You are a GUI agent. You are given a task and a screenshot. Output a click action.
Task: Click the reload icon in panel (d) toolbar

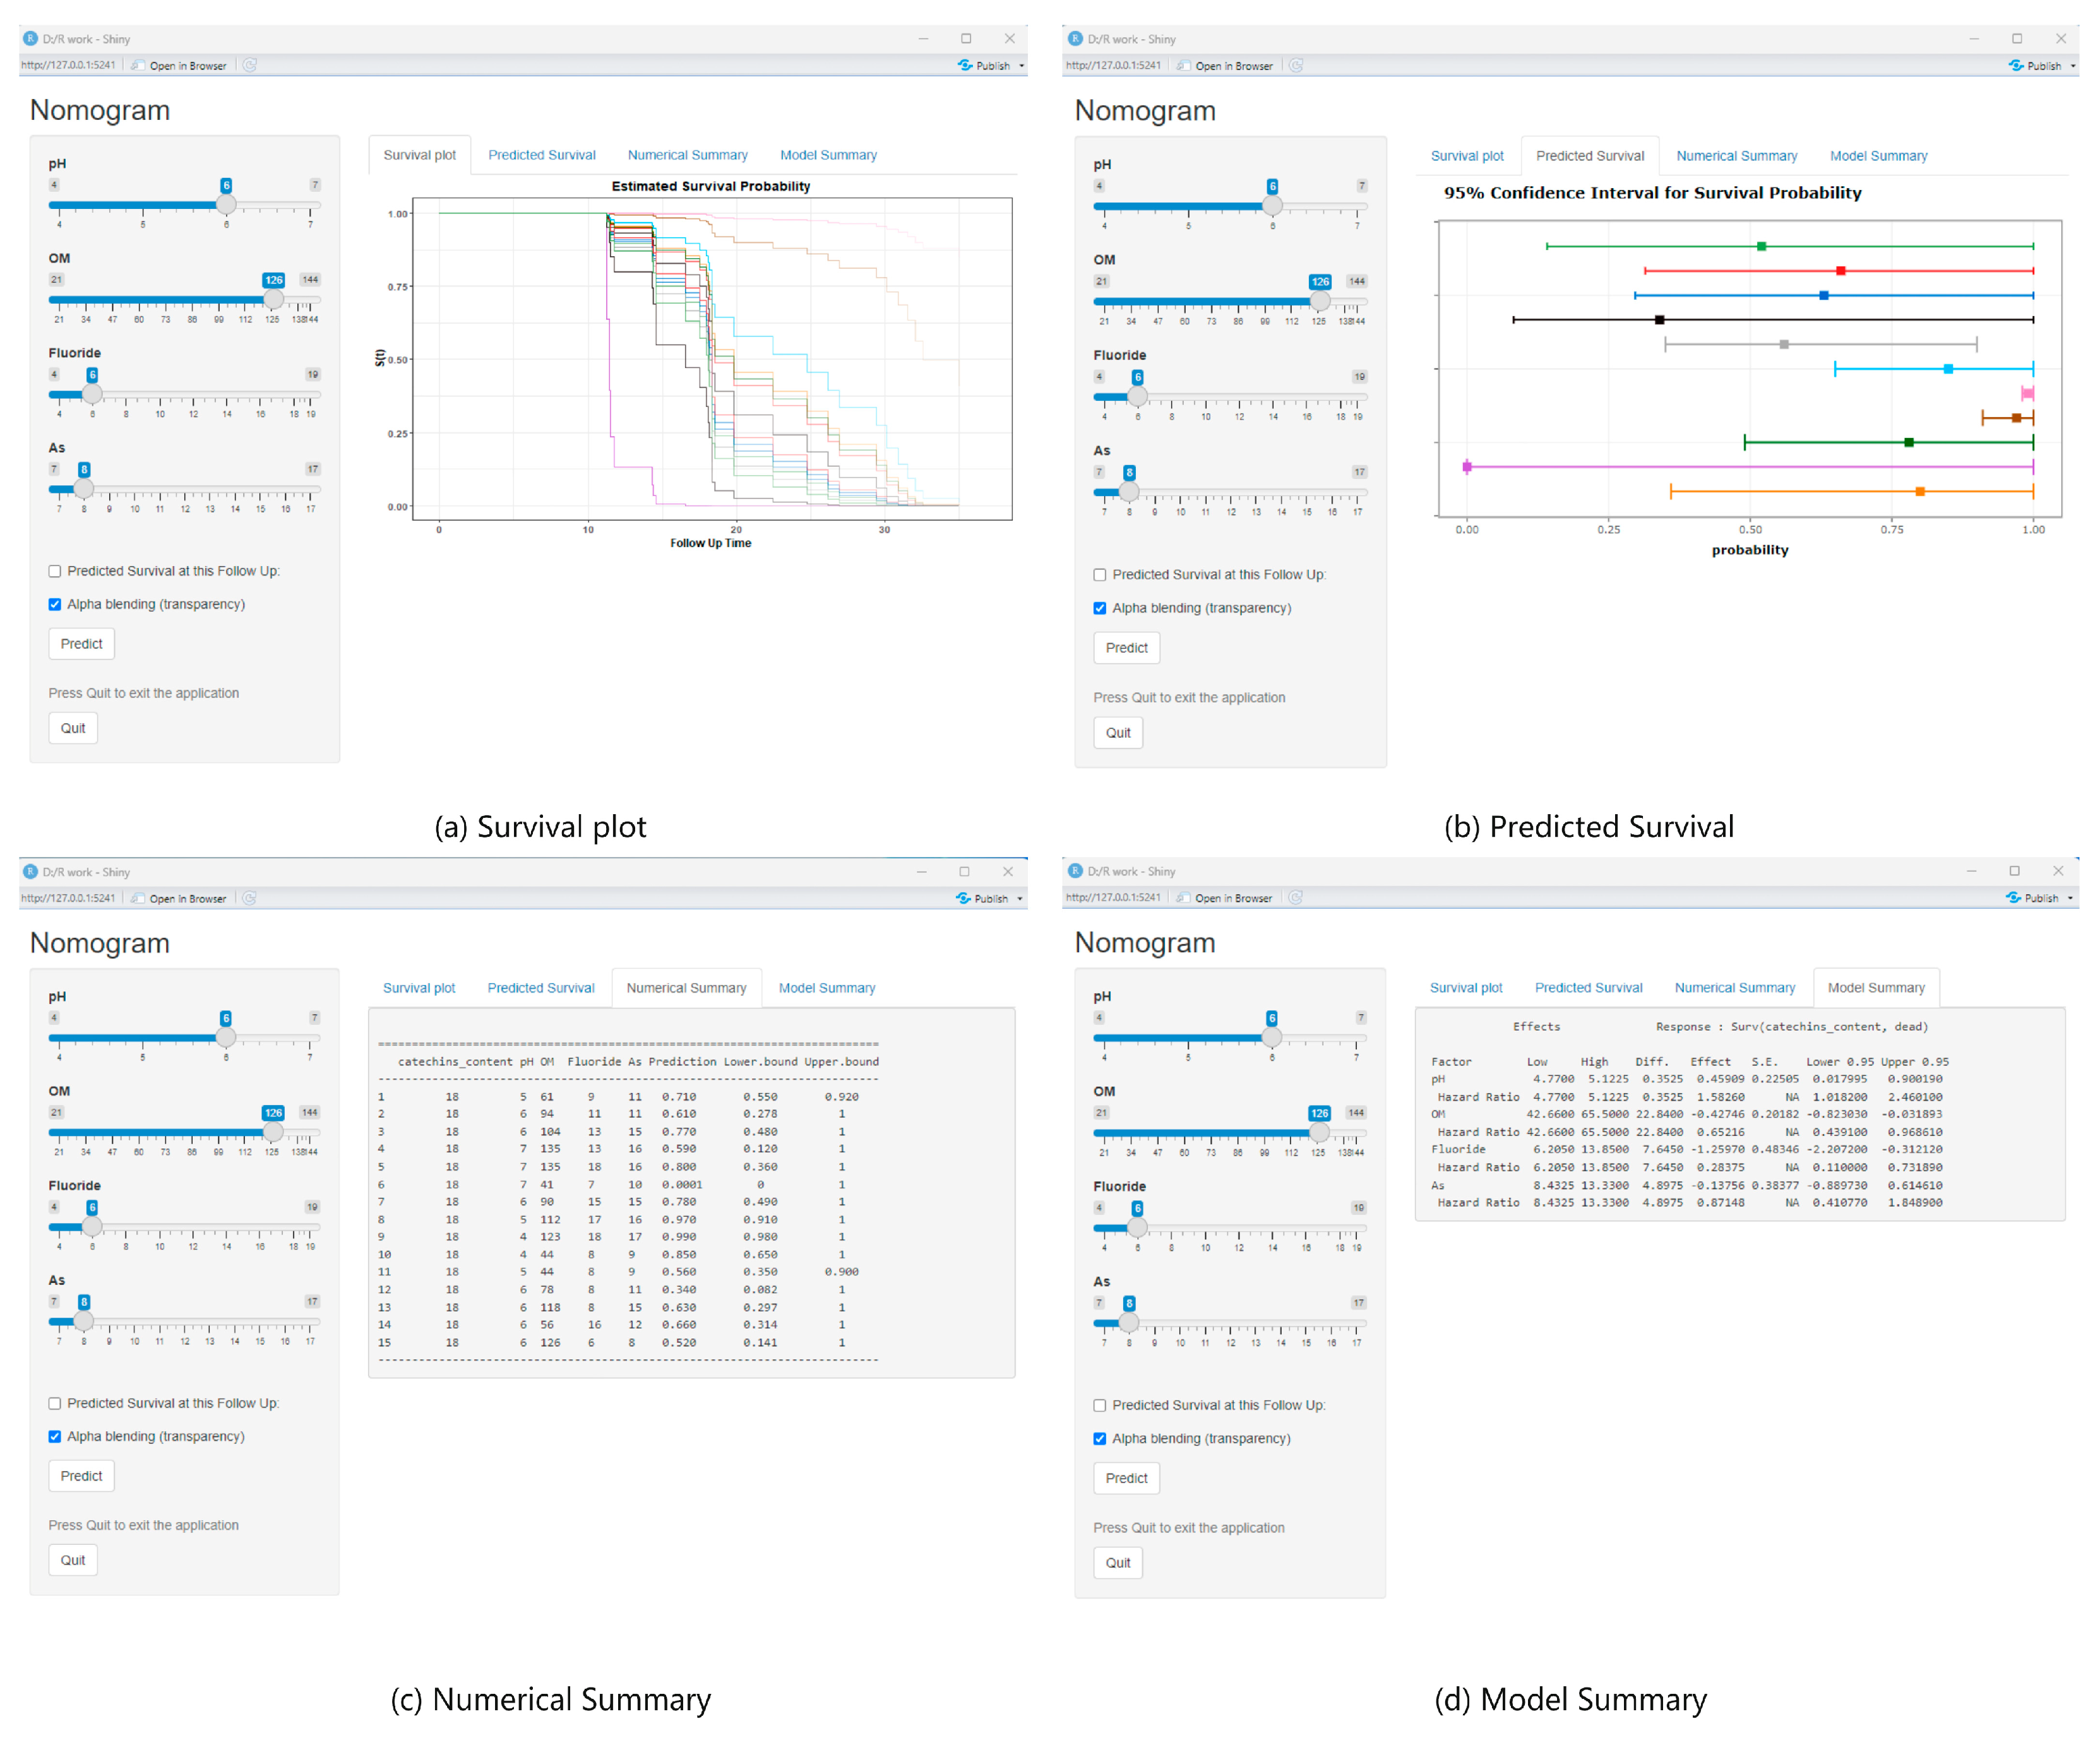pyautogui.click(x=1295, y=897)
